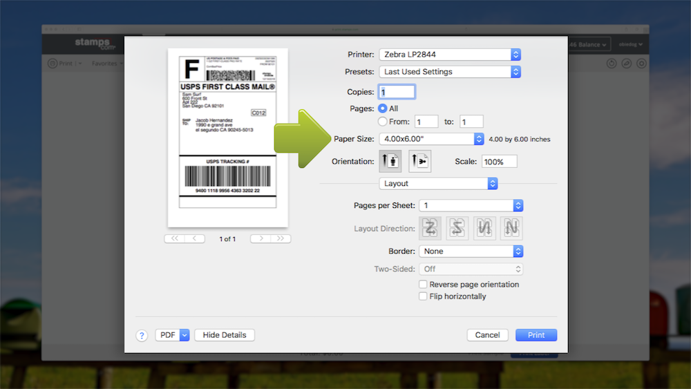Open Presets dropdown showing Last Used Settings

tap(450, 72)
